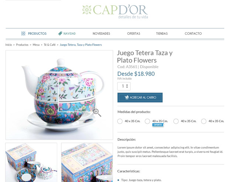Image resolution: width=230 pixels, height=182 pixels.
Task: Select the first 40 x 35 Cm. option
Action: click(120, 121)
